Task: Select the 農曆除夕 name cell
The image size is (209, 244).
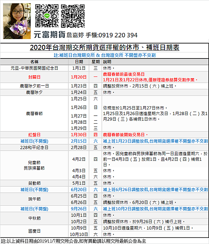Action: 34,92
